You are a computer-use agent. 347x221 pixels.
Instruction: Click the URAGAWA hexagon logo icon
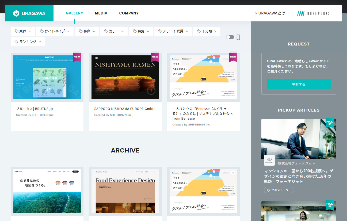(x=17, y=13)
